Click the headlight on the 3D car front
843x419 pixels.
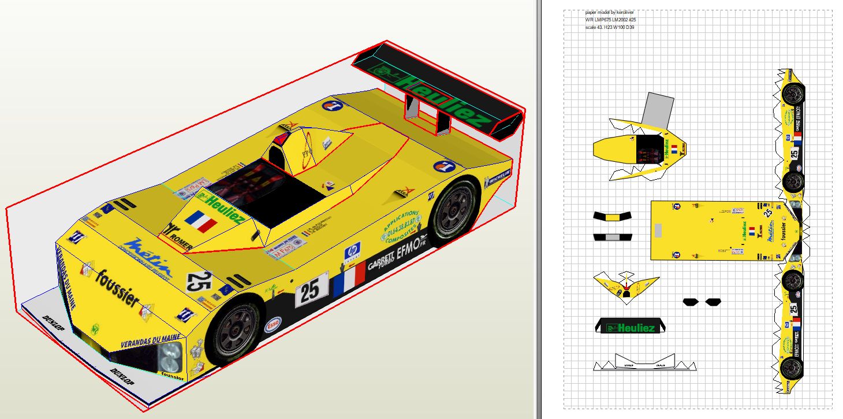[x=169, y=357]
